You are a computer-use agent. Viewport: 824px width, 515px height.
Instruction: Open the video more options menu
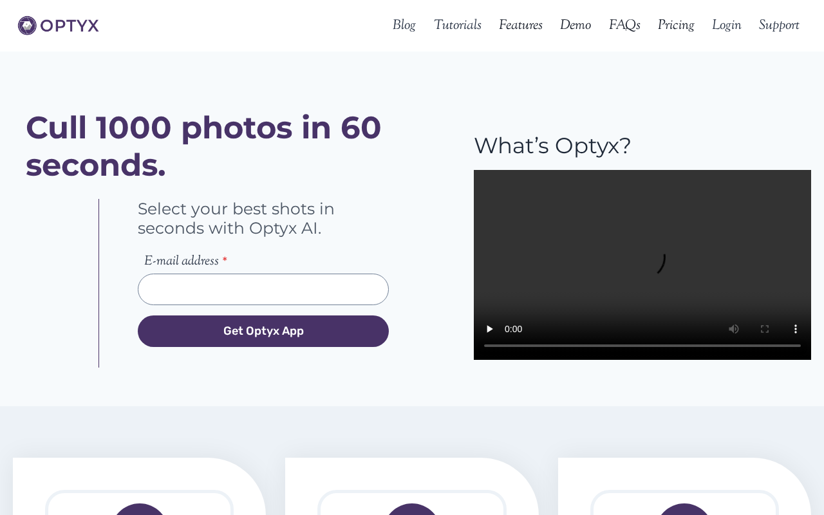click(795, 329)
